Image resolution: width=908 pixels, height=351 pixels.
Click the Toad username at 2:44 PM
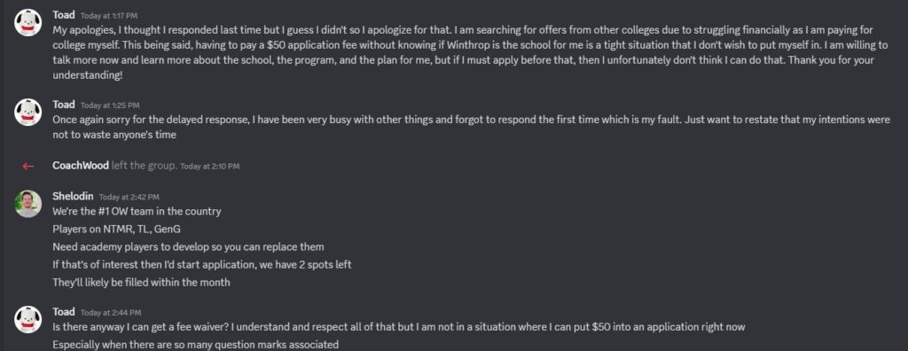click(x=64, y=312)
